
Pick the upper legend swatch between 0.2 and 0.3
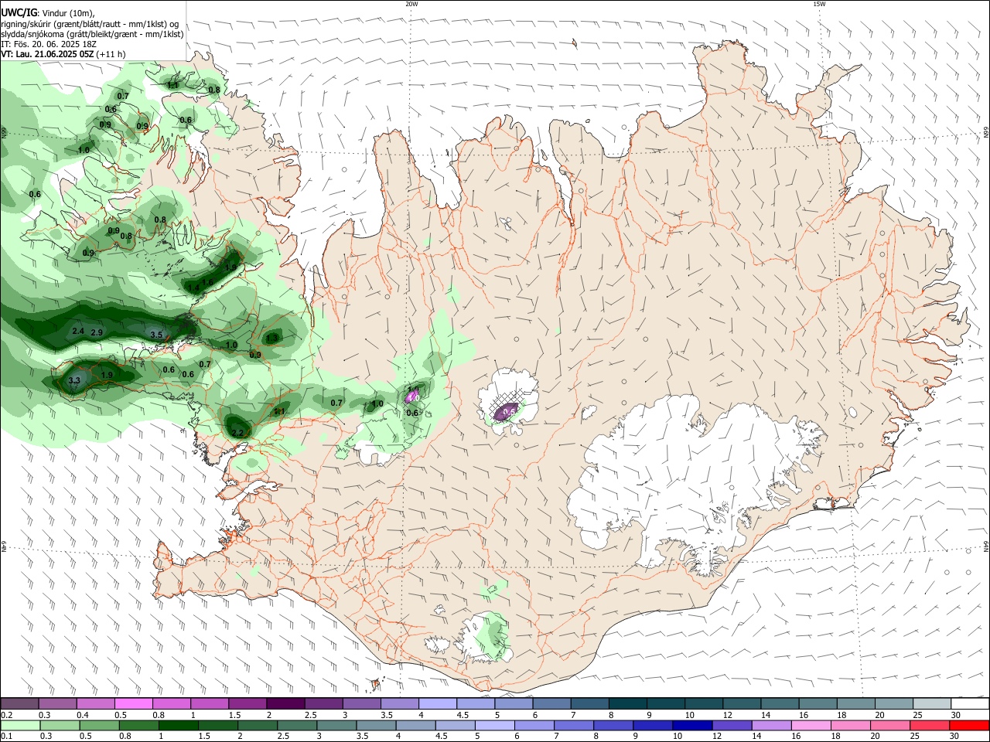(19, 703)
